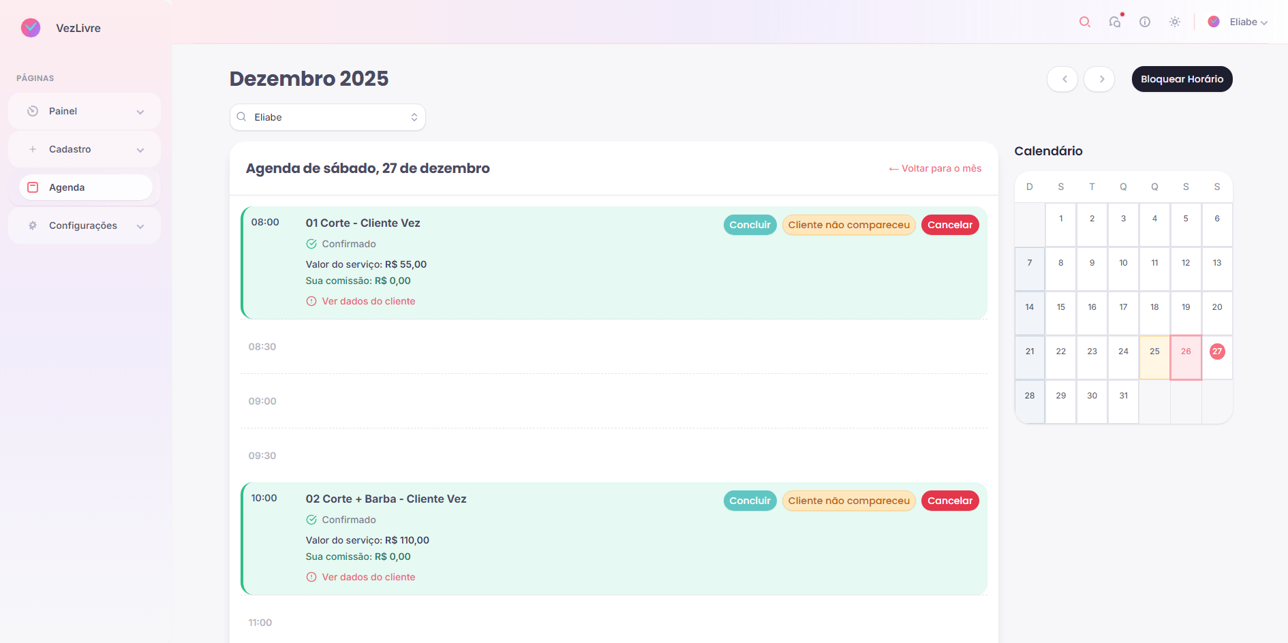Go to previous month arrow

pos(1062,79)
